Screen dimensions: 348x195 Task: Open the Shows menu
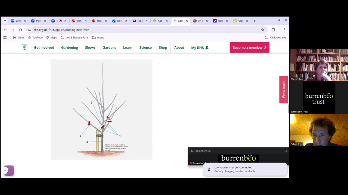coord(90,48)
